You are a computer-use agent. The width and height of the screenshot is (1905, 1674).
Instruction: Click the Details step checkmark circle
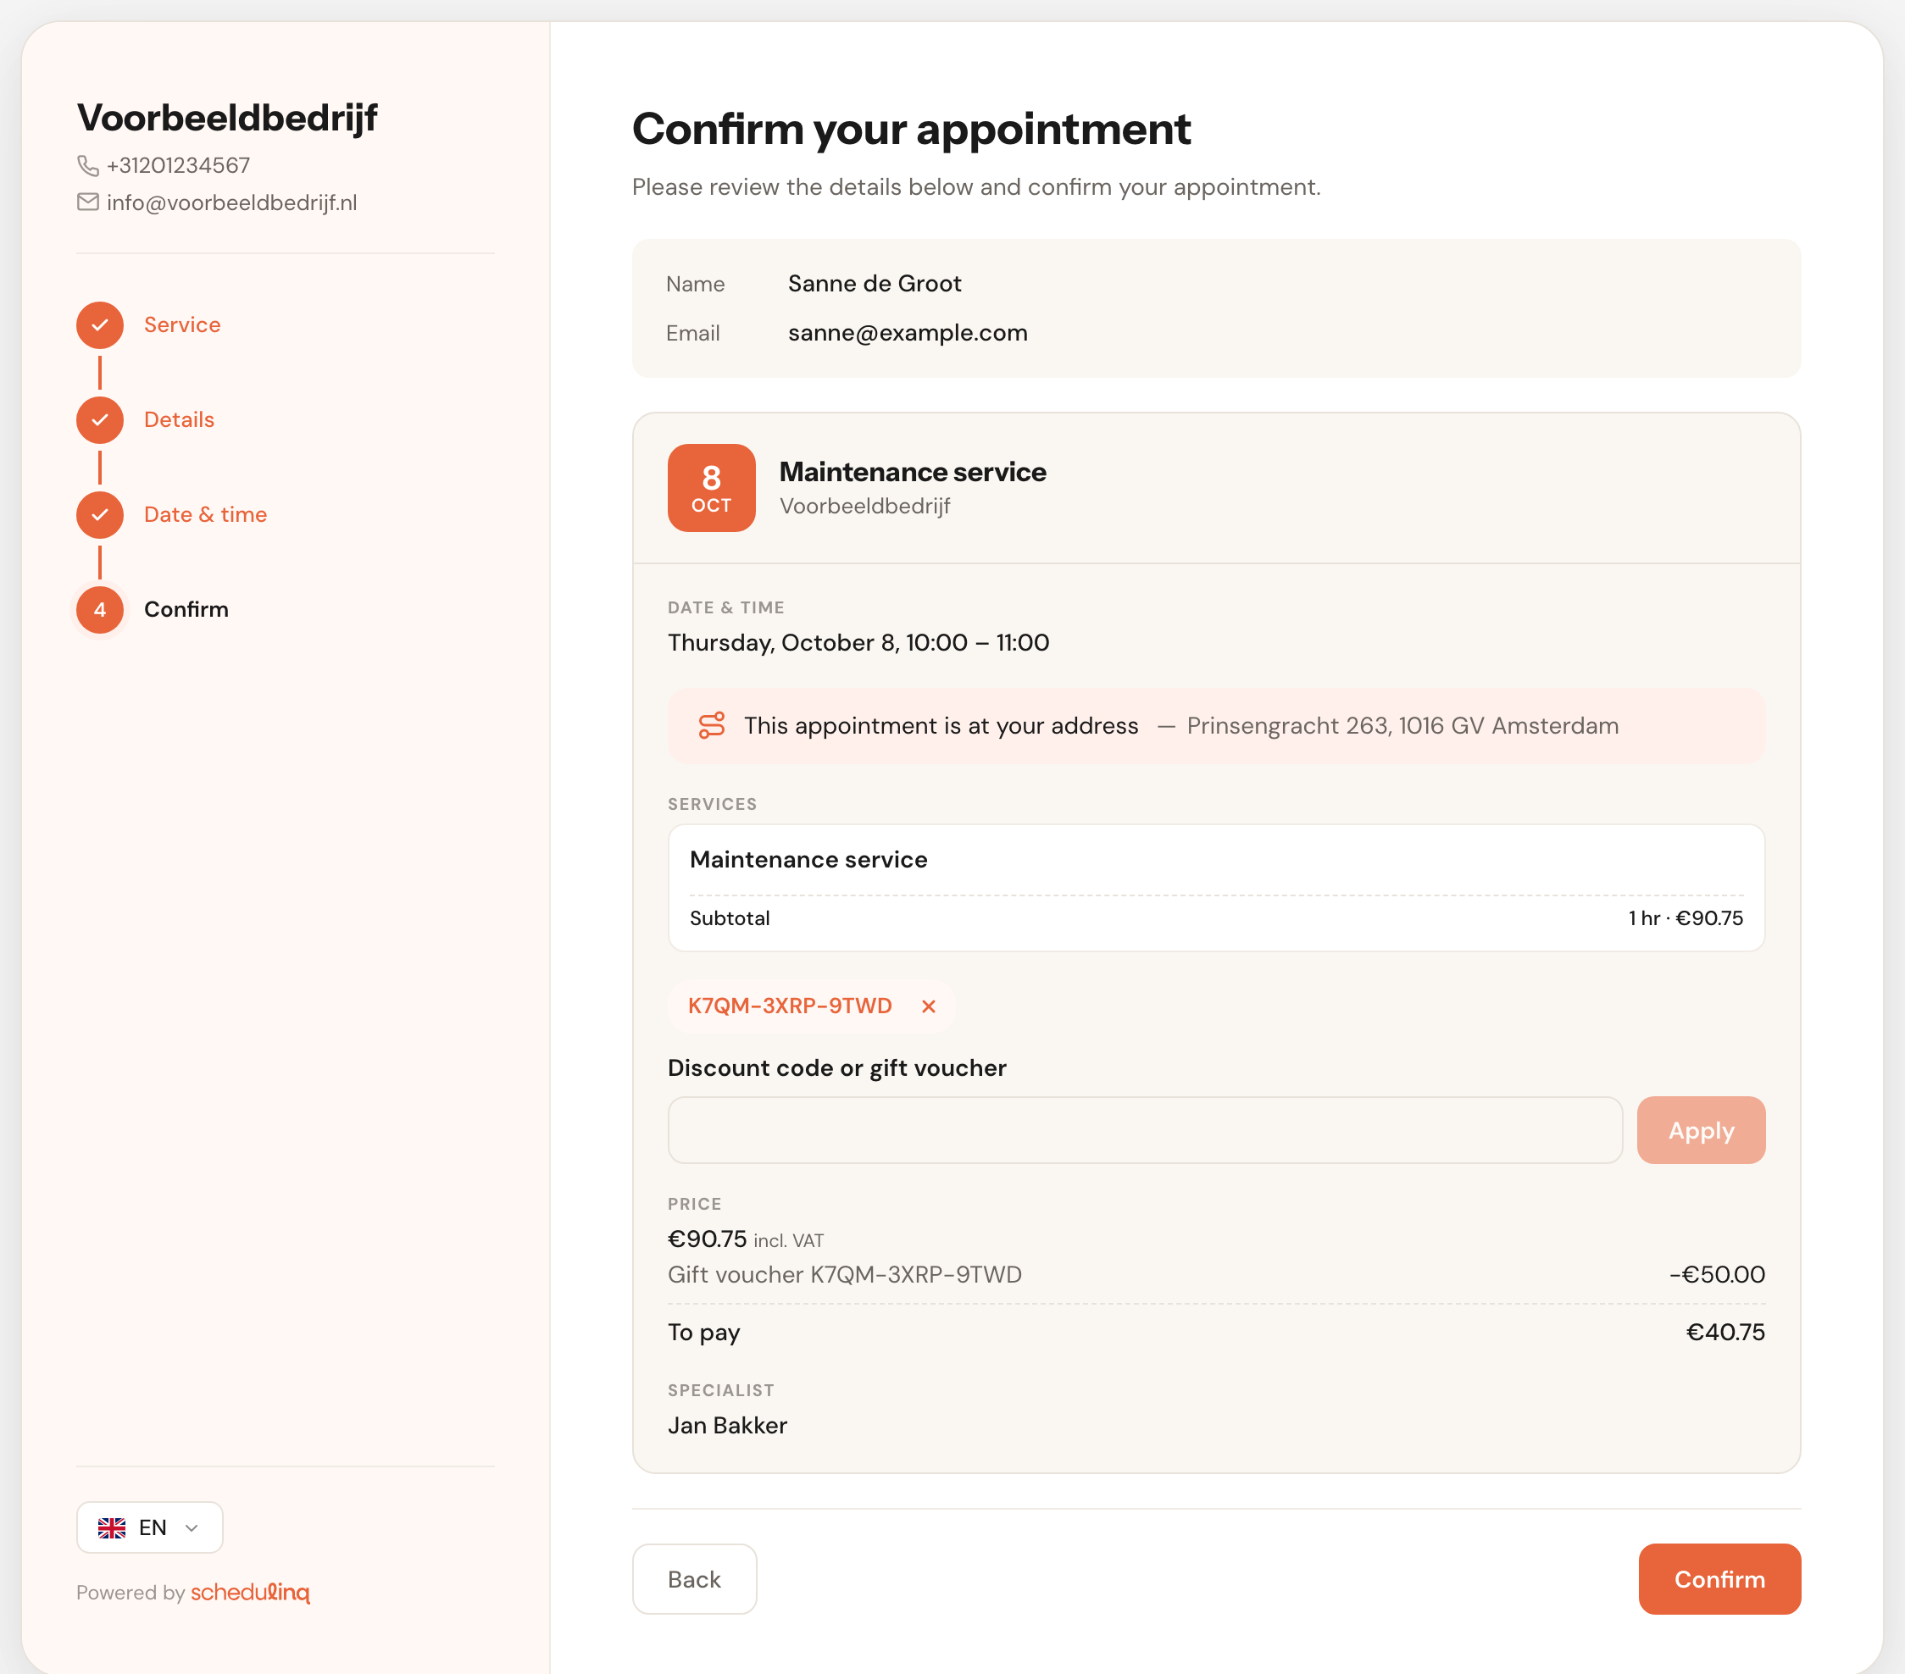pos(100,420)
